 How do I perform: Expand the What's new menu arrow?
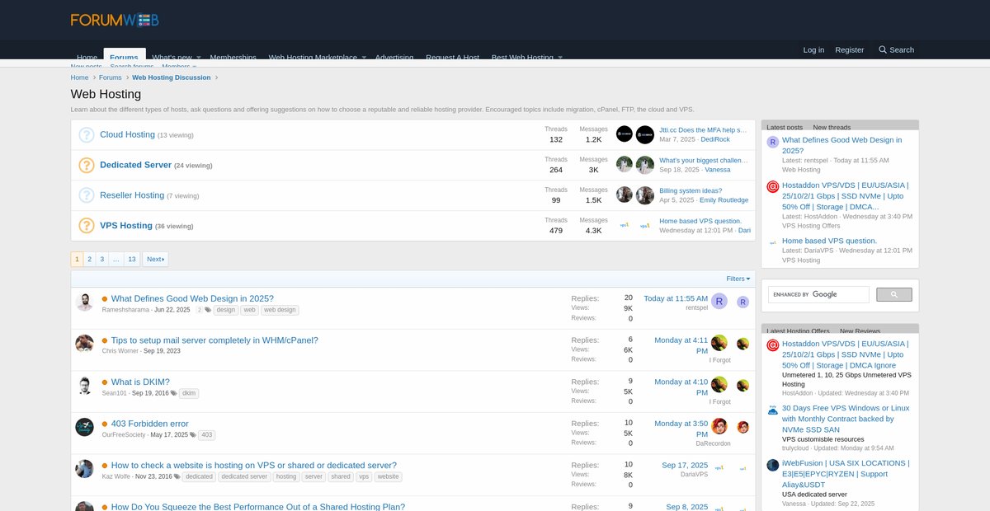click(x=198, y=58)
